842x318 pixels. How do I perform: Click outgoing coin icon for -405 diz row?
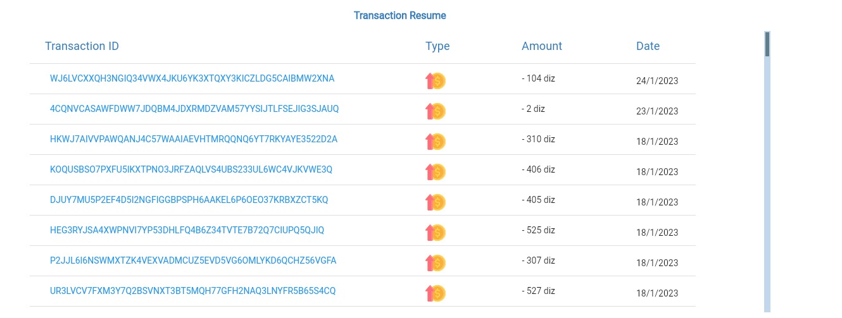[435, 202]
